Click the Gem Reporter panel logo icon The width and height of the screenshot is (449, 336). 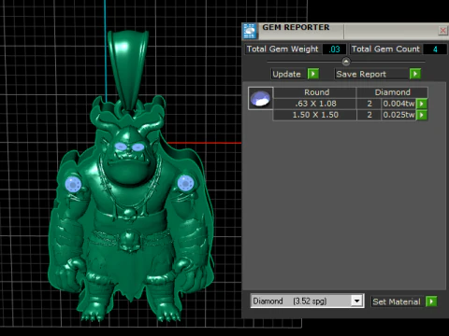tap(250, 31)
